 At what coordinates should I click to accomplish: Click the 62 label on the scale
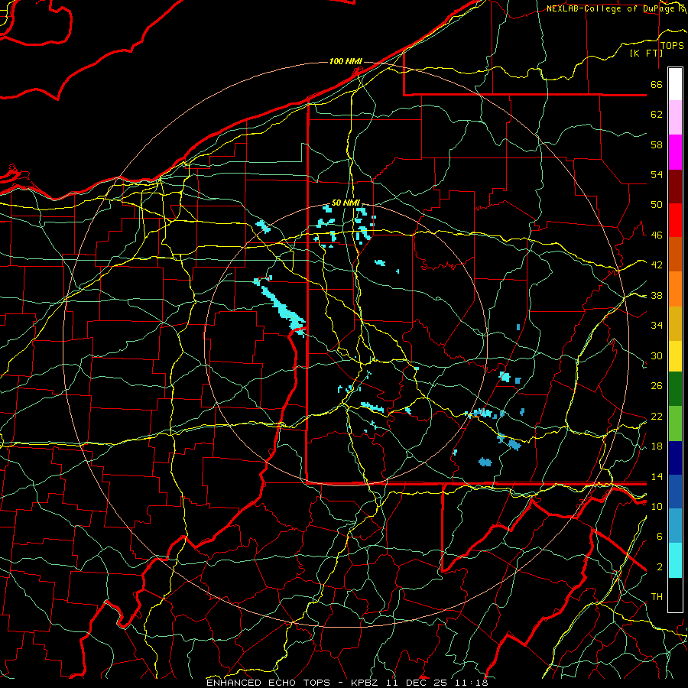pos(657,115)
